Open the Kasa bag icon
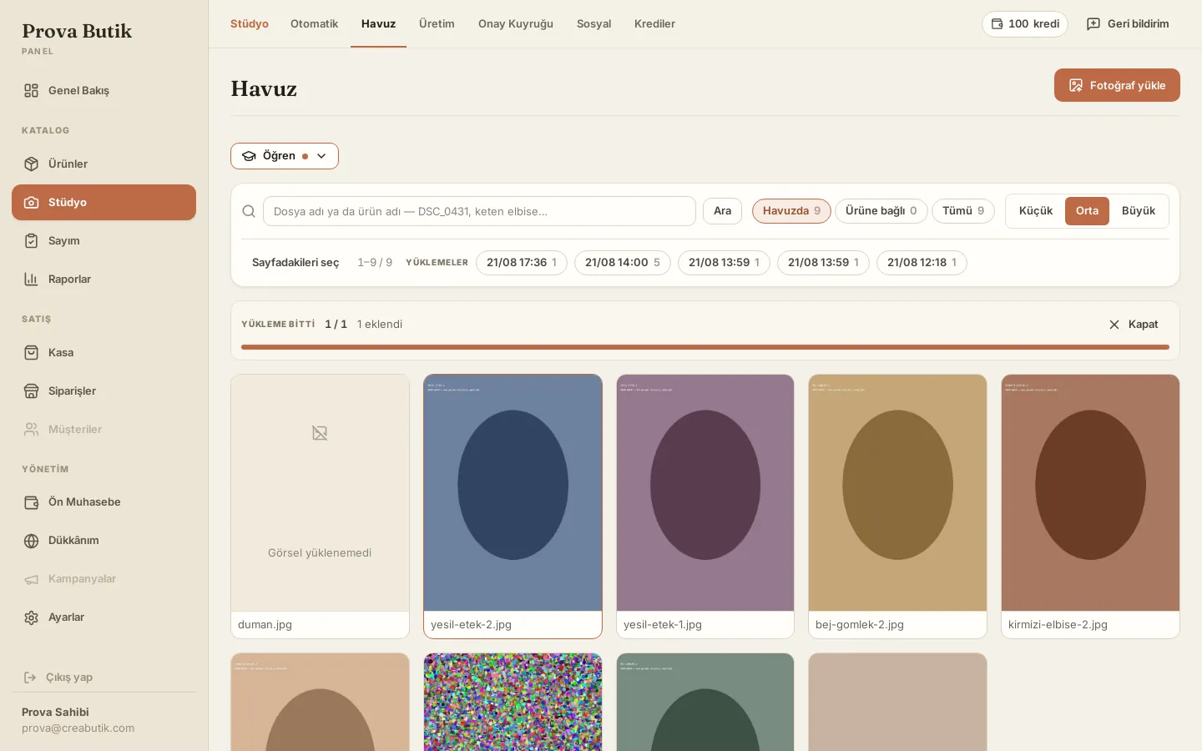The width and height of the screenshot is (1202, 751). (x=31, y=353)
